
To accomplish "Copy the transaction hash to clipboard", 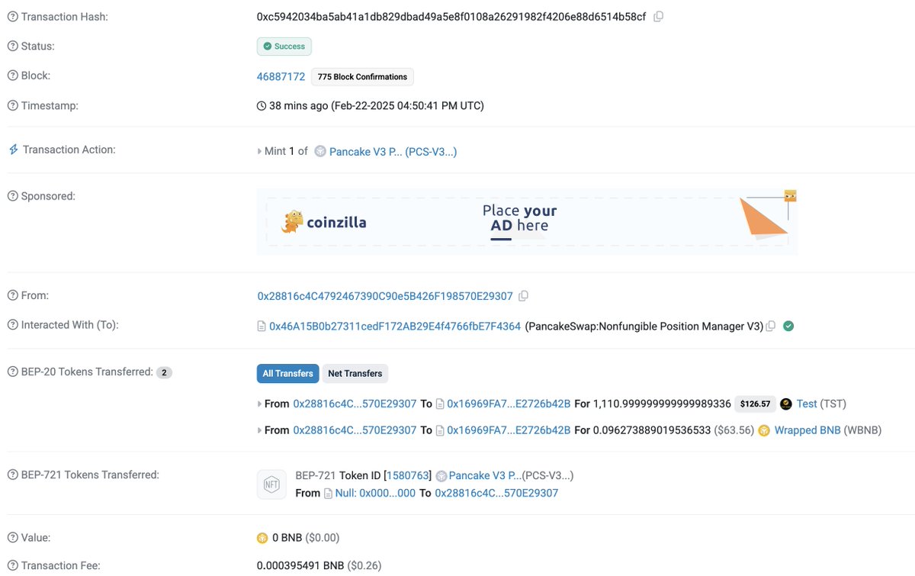I will (x=659, y=17).
